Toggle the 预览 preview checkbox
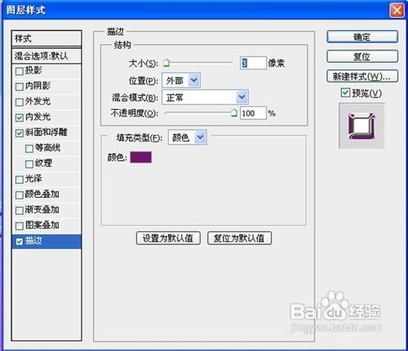The image size is (408, 351). 345,93
